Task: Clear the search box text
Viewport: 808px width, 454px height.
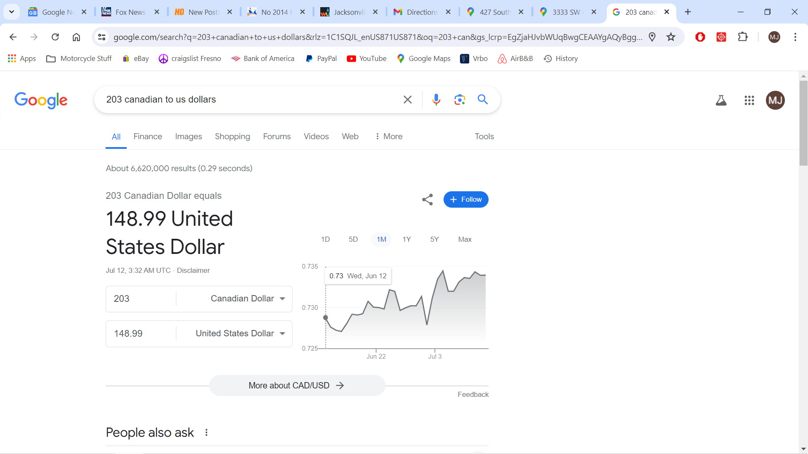Action: 407,100
